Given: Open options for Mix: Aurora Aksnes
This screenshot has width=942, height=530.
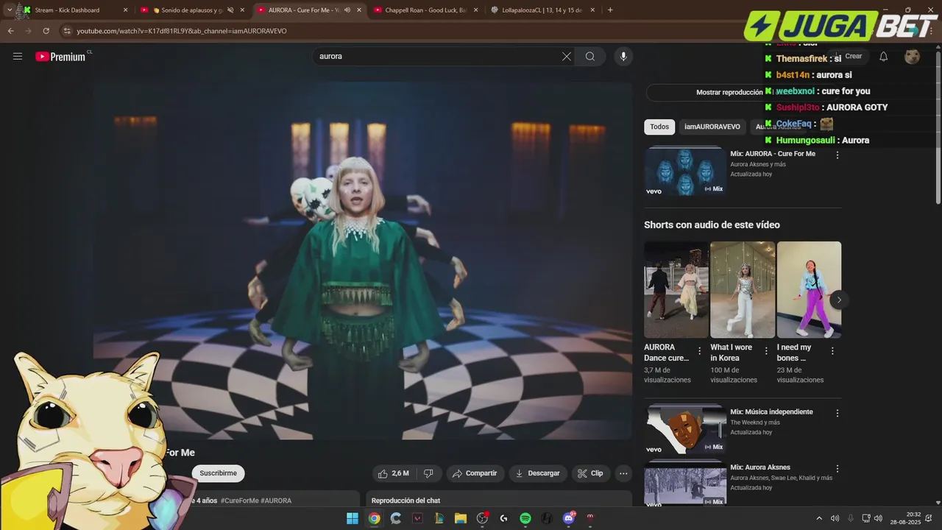Looking at the screenshot, I should [x=837, y=468].
